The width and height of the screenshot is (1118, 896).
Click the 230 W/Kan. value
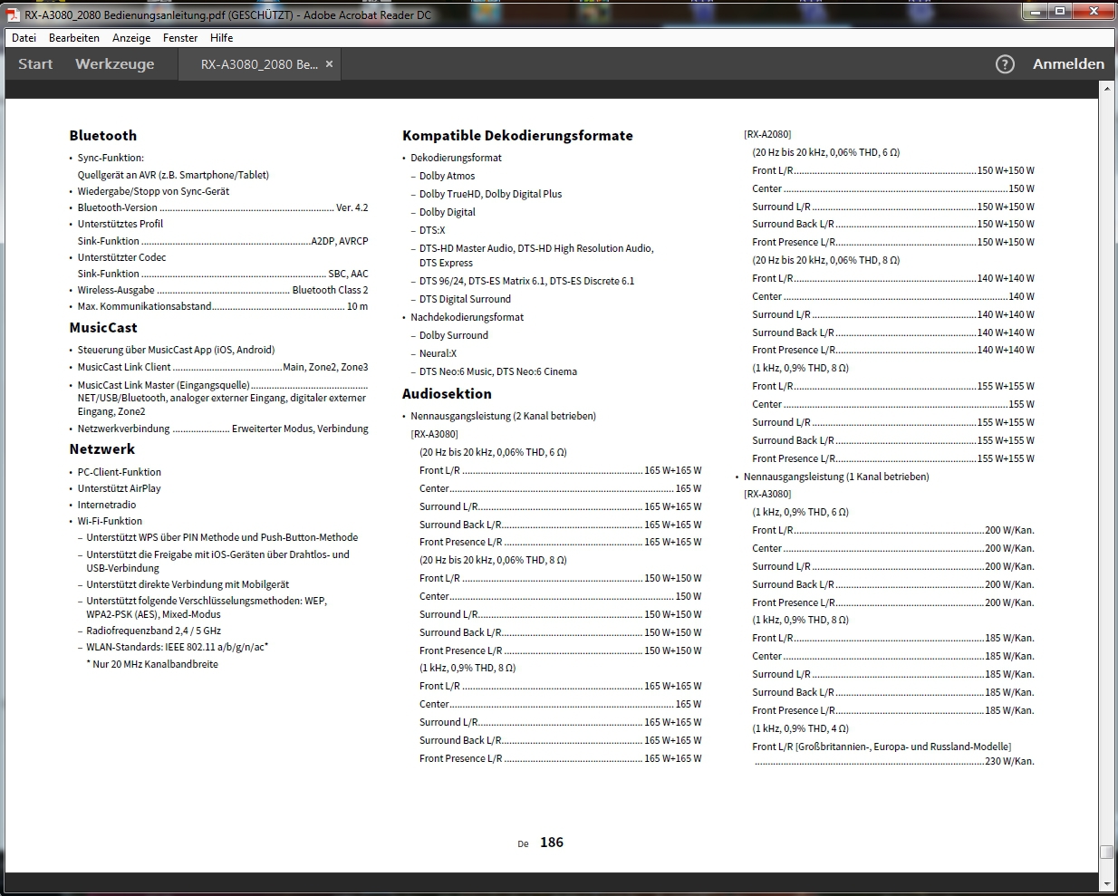point(1009,761)
